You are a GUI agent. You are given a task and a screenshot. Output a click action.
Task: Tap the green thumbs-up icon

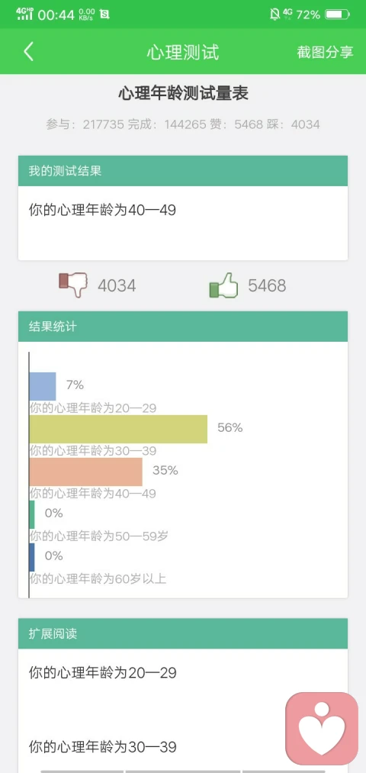point(223,285)
